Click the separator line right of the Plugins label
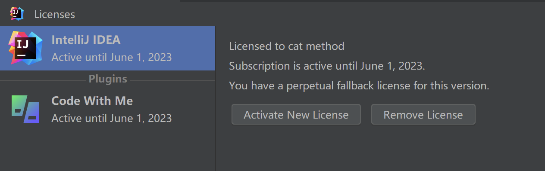The height and width of the screenshot is (171, 545). (x=173, y=80)
